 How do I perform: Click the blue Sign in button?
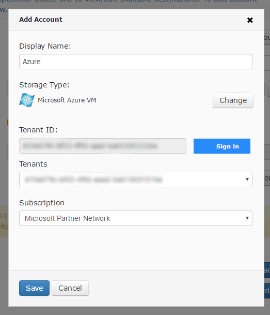tap(222, 146)
